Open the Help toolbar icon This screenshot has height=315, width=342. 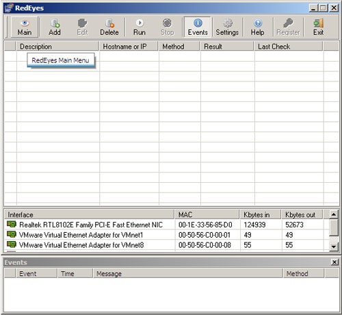click(258, 23)
